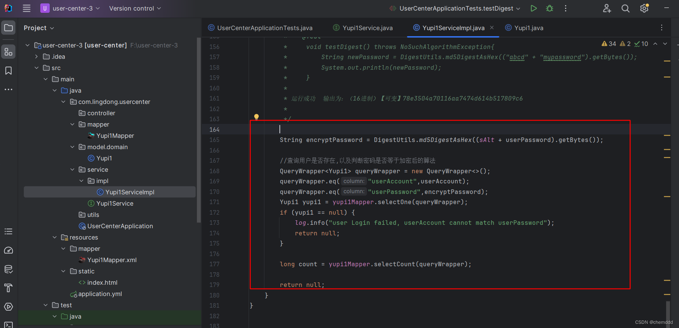Switch to Yupi1Service.java tab
This screenshot has height=328, width=679.
[x=363, y=28]
